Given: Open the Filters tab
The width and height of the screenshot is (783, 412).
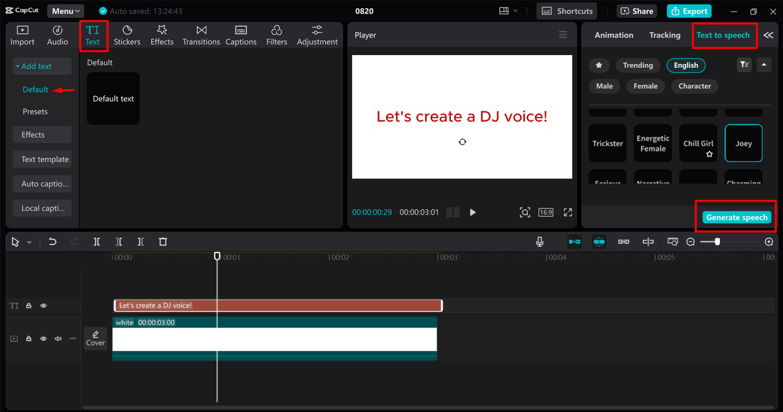Looking at the screenshot, I should [x=276, y=35].
